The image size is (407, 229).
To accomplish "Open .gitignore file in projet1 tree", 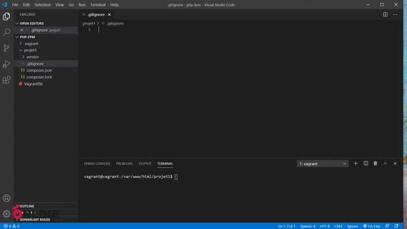I will 35,64.
